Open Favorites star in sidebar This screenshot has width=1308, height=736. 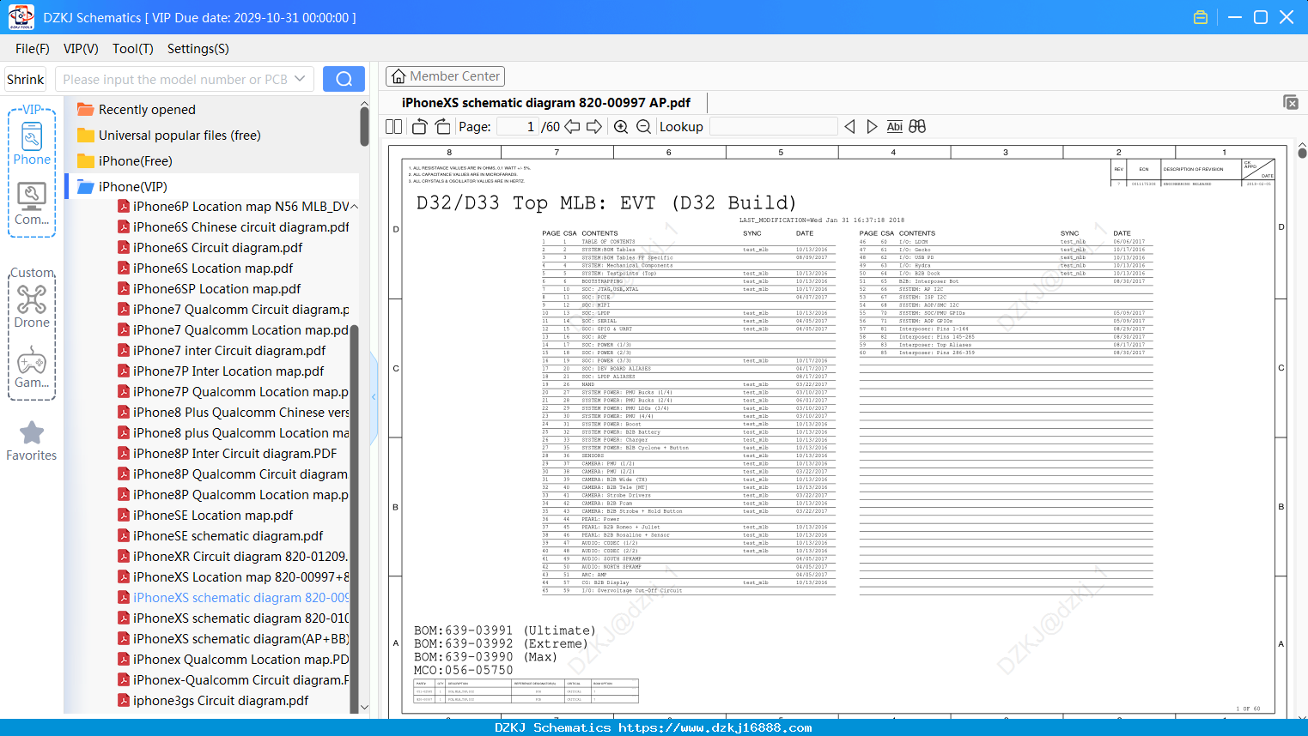pos(32,441)
